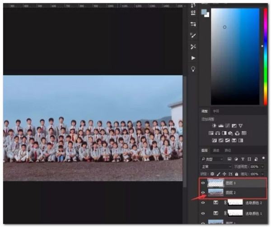This screenshot has width=271, height=227.
Task: Add a Curves adjustment
Action: pos(228,126)
